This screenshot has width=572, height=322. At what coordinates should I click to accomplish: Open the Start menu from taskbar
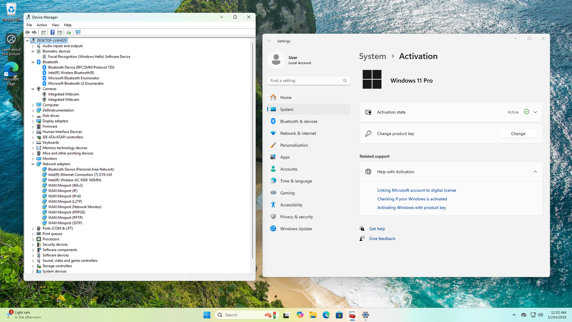click(207, 315)
